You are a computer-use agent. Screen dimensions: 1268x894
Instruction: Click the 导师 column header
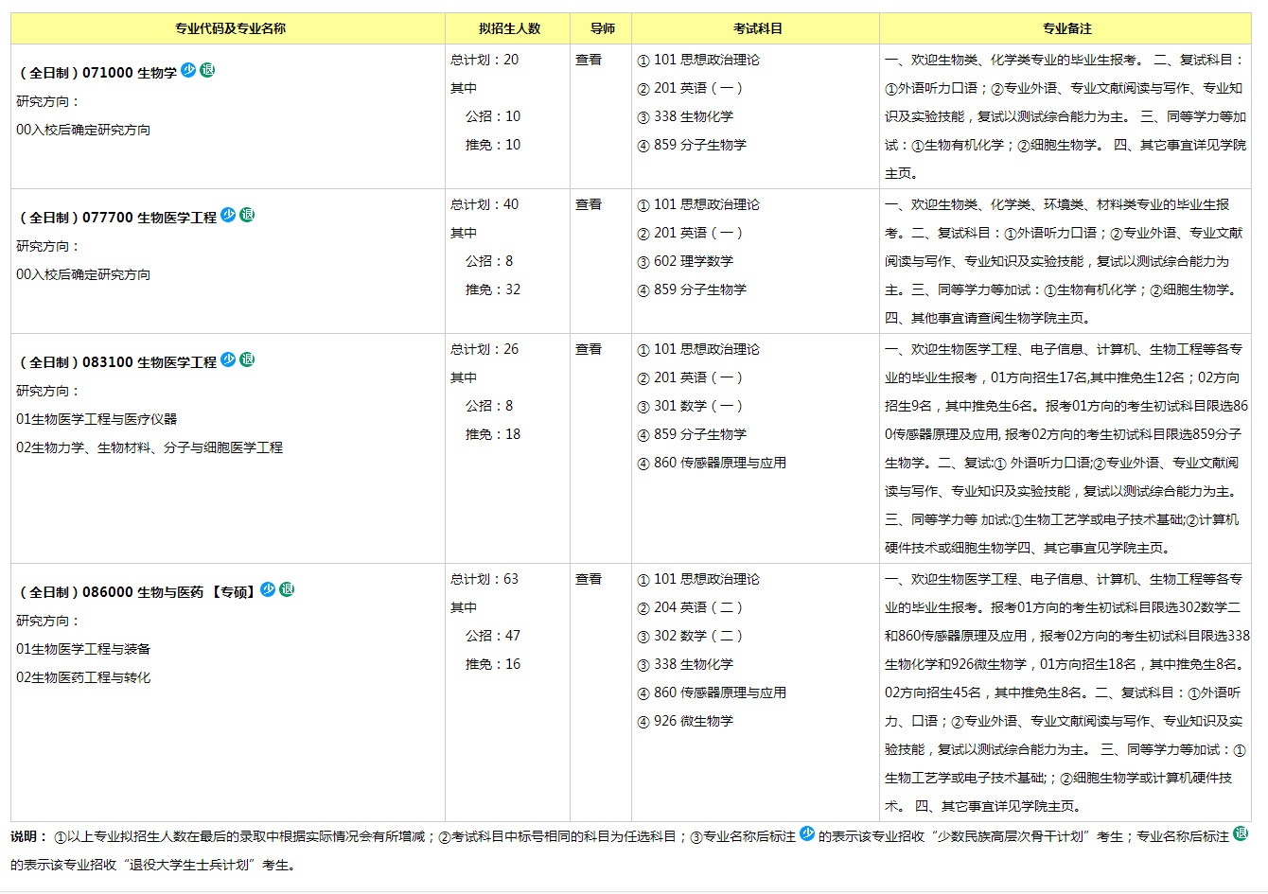[x=603, y=28]
